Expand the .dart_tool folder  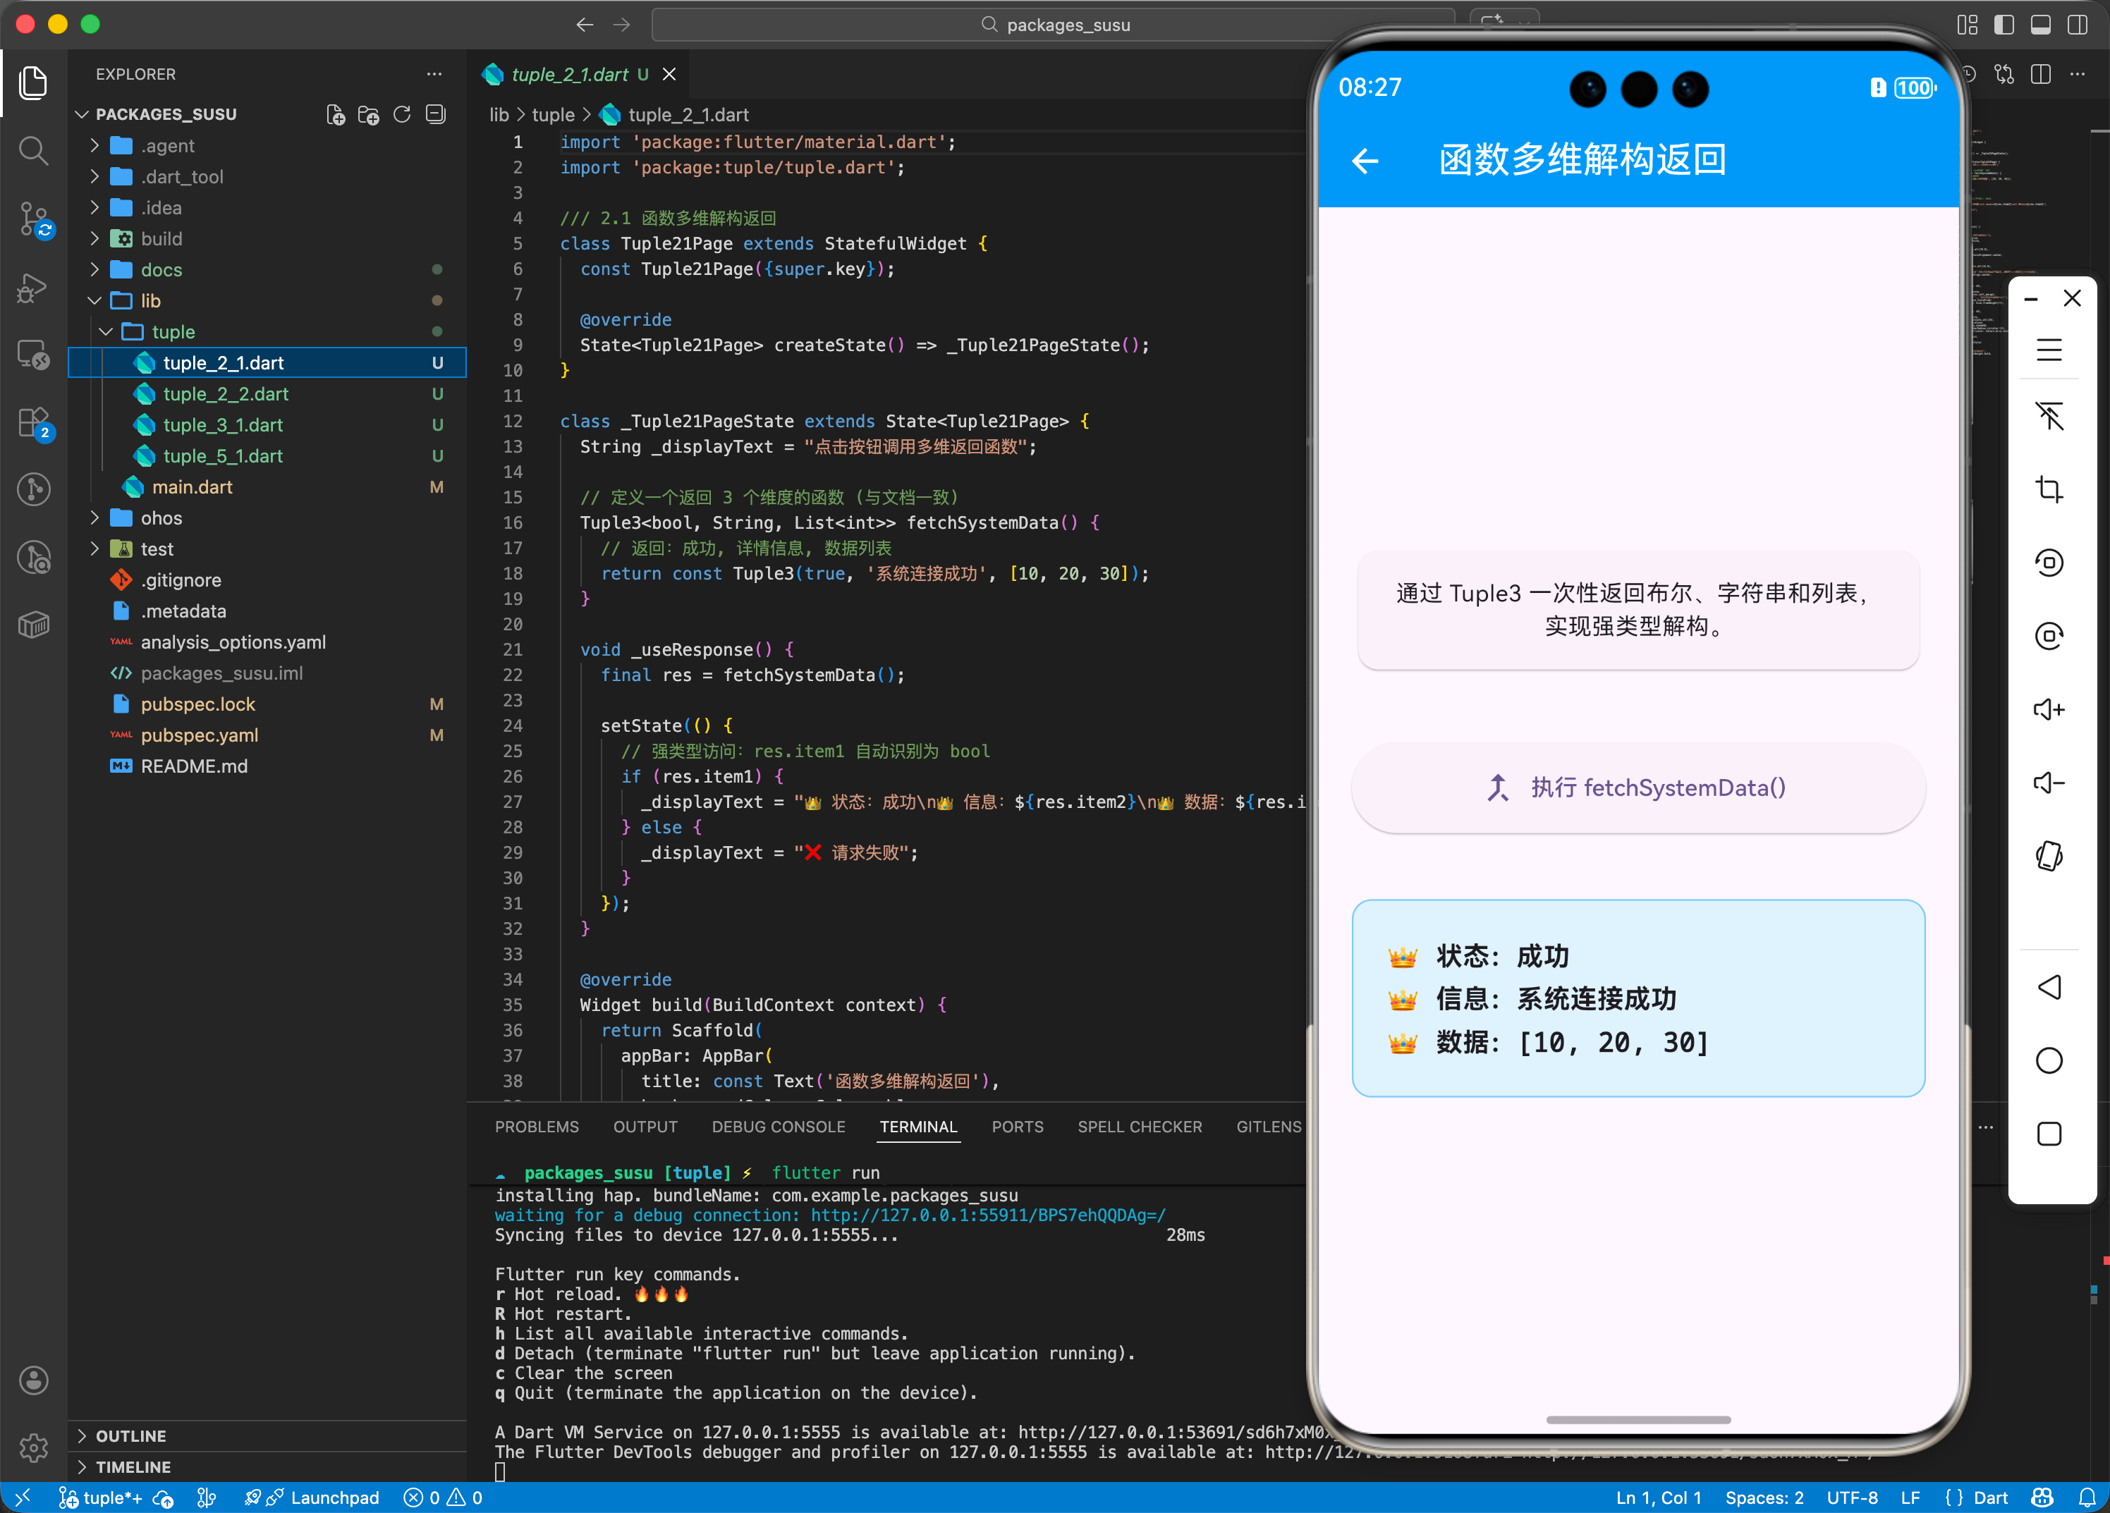268,177
